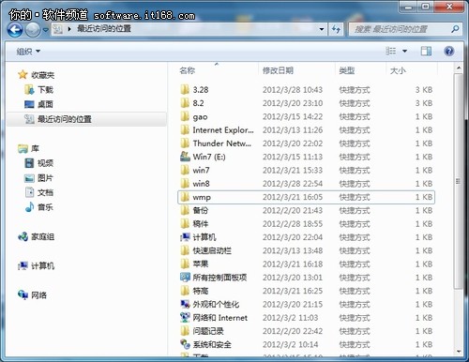469x362 pixels.
Task: Click the date 2012/3/20 23:10
Action: [x=293, y=103]
